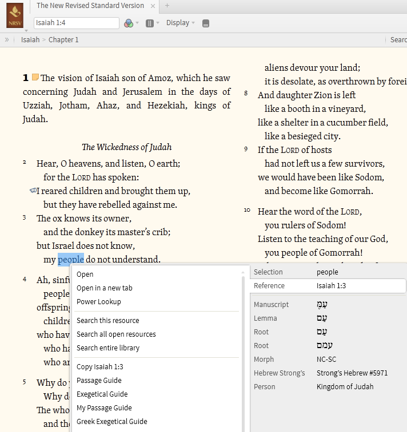407x432 pixels.
Task: Click the parallel resource sets icon
Action: point(150,23)
